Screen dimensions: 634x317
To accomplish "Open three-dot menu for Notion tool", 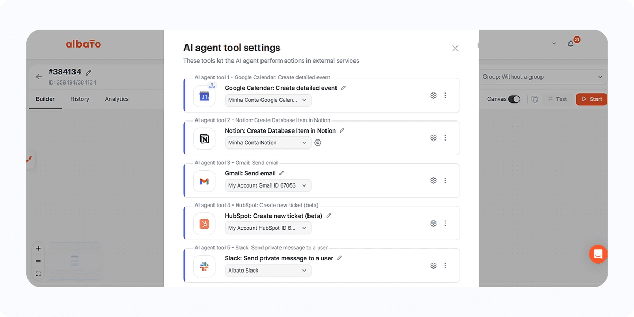I will click(445, 138).
